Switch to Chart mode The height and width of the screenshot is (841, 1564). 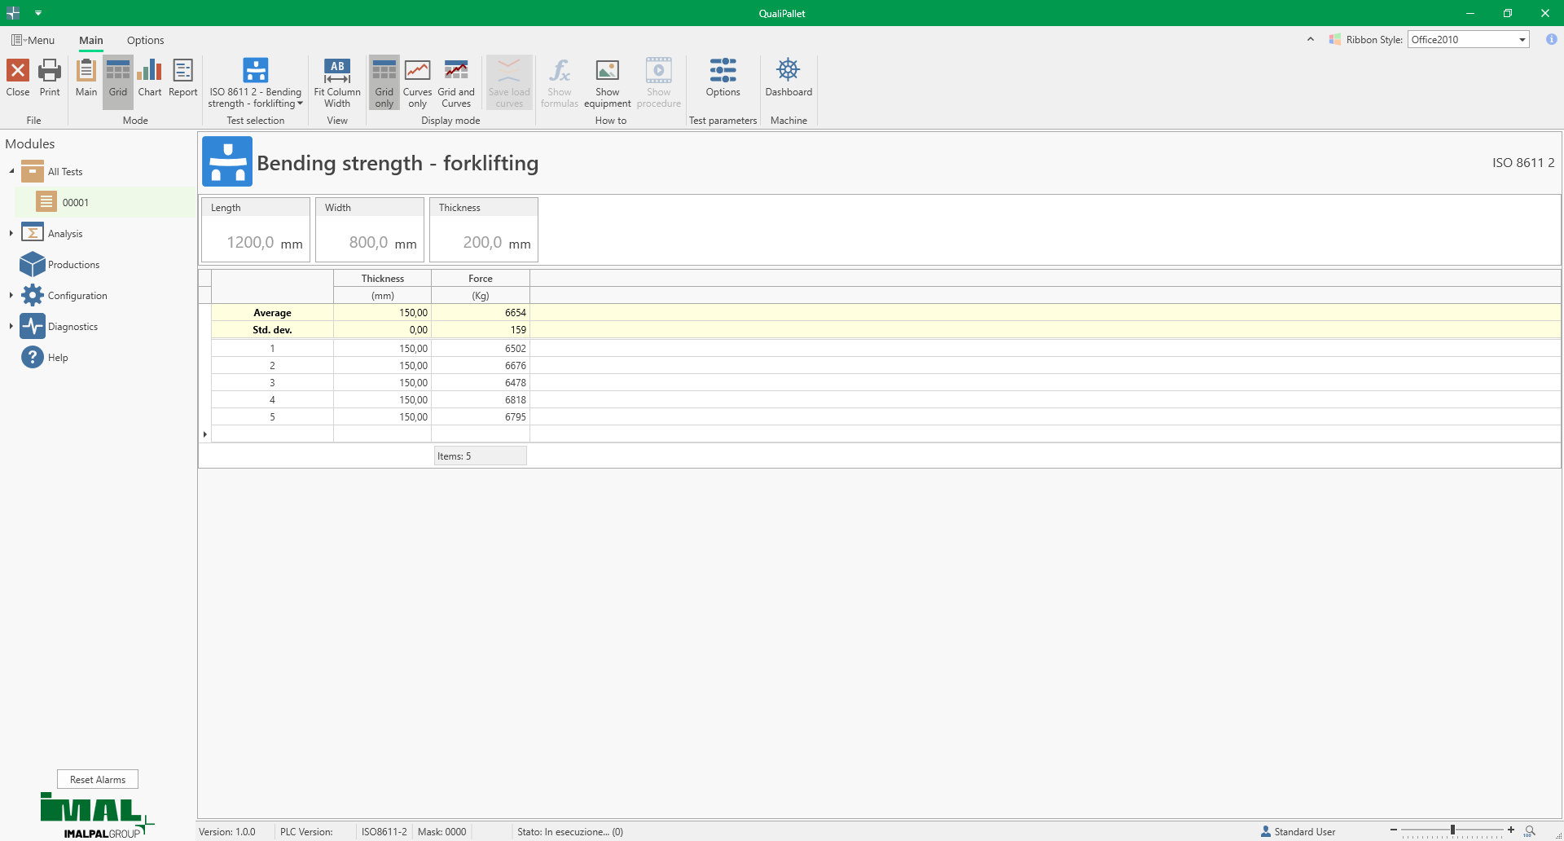[150, 78]
